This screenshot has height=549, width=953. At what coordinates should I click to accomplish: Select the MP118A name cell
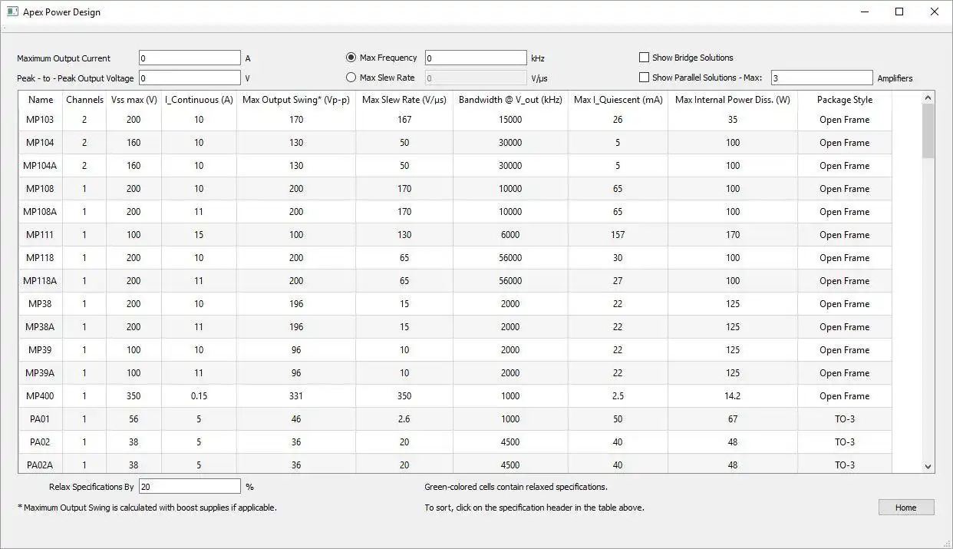pyautogui.click(x=41, y=281)
